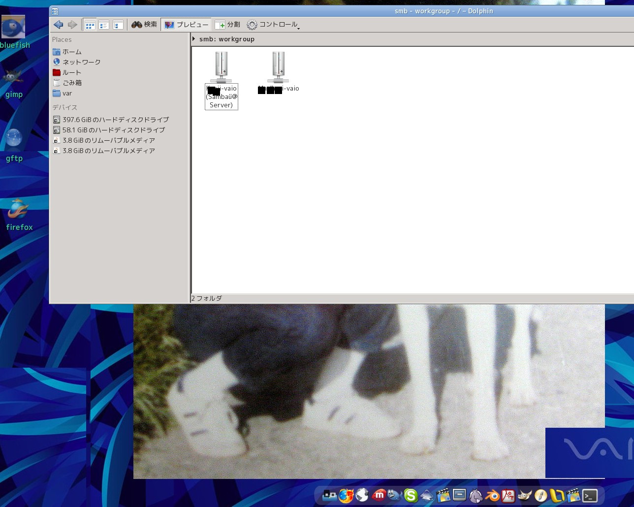Split the view with 分割 button
The image size is (634, 507).
[x=227, y=25]
